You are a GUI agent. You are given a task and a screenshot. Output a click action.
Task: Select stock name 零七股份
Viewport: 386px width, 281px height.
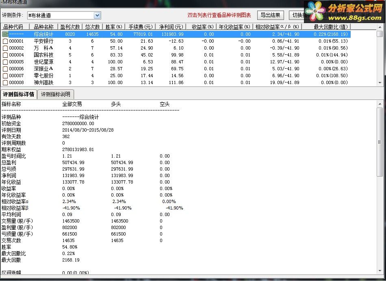point(43,76)
